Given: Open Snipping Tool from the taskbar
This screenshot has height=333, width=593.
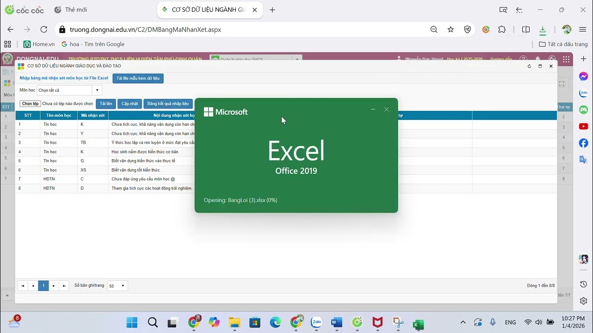Looking at the screenshot, I should click(x=398, y=322).
